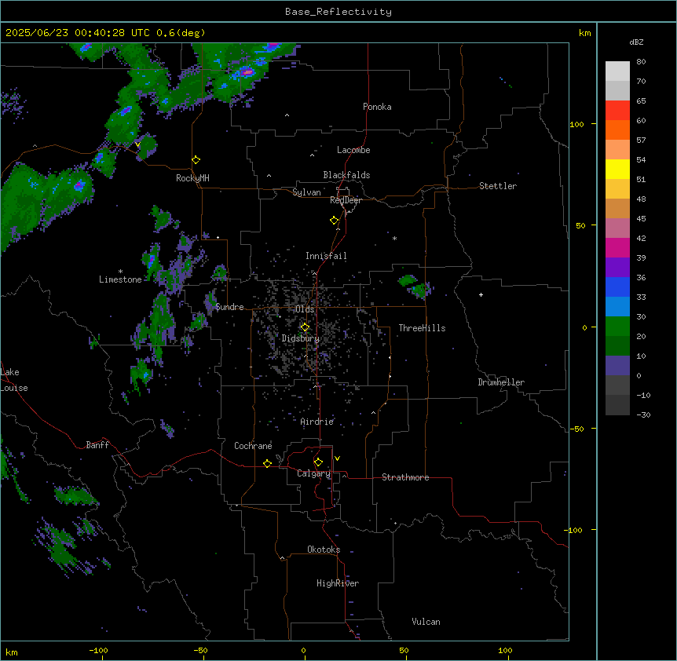Click the magenta 42 dBZ legend swatch

(x=617, y=247)
